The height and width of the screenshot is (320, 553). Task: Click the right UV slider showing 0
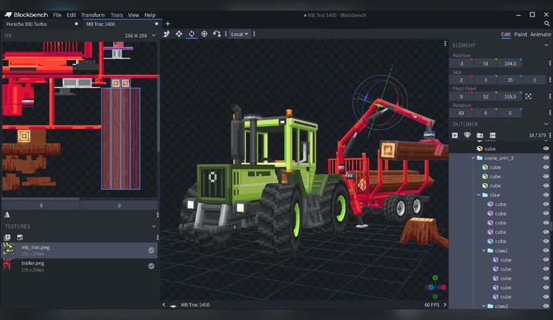coord(119,205)
